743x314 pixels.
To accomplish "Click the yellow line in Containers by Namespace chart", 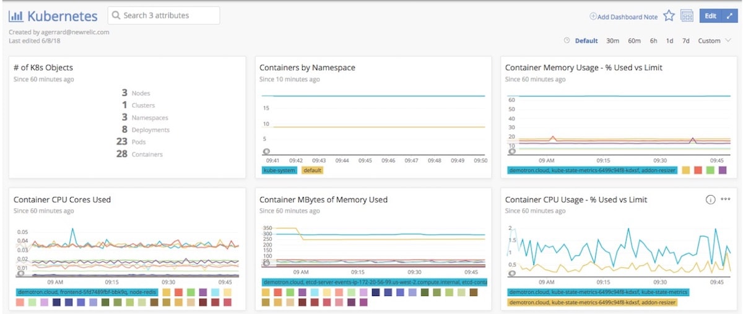I will coord(373,127).
